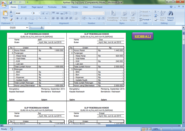Toggle Wrap Text
The height and width of the screenshot is (131, 185).
(x=76, y=13)
